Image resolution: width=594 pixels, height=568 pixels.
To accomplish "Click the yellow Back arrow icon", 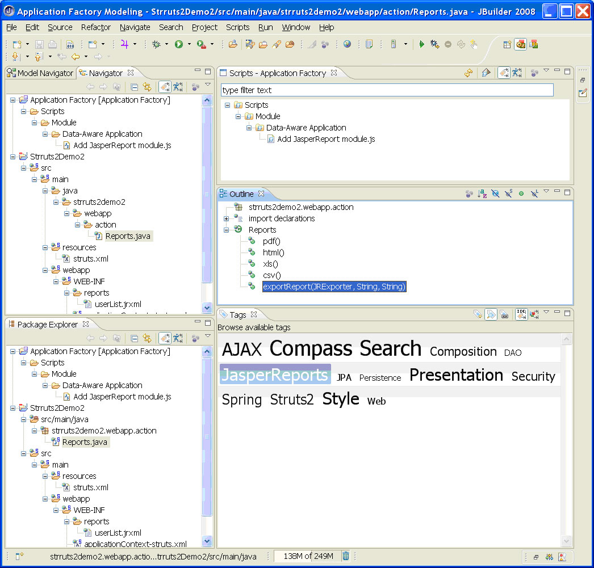I will point(76,57).
